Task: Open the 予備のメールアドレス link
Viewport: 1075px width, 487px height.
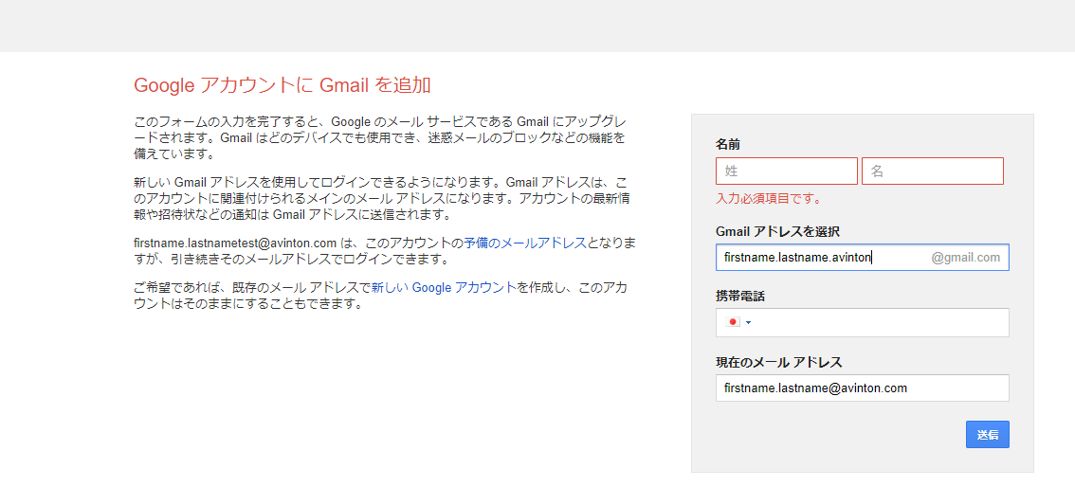Action: click(x=525, y=243)
